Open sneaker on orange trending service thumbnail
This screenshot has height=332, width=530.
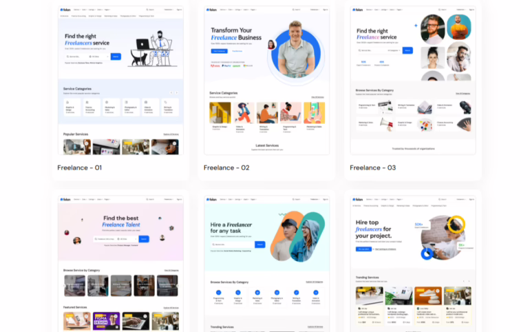point(428,295)
